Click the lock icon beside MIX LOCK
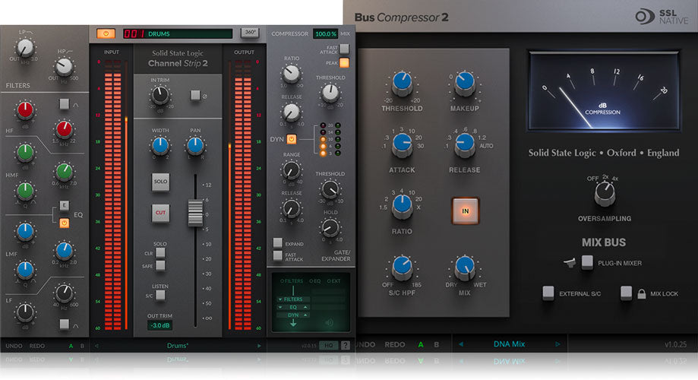The height and width of the screenshot is (380, 698). coord(642,293)
